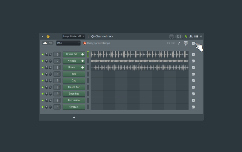The width and height of the screenshot is (242, 152).
Task: Toggle the graph editor bars icon
Action: [191, 36]
